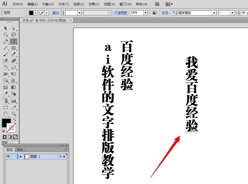
Task: Open the recolor artwork globe icon
Action: (x=155, y=13)
